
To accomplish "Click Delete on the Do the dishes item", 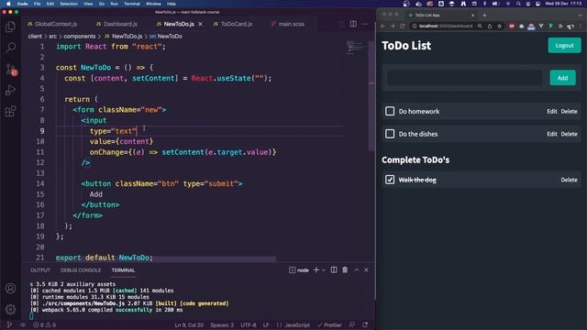I will (x=569, y=134).
